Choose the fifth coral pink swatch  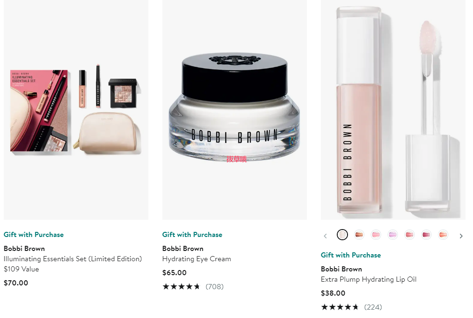[410, 235]
